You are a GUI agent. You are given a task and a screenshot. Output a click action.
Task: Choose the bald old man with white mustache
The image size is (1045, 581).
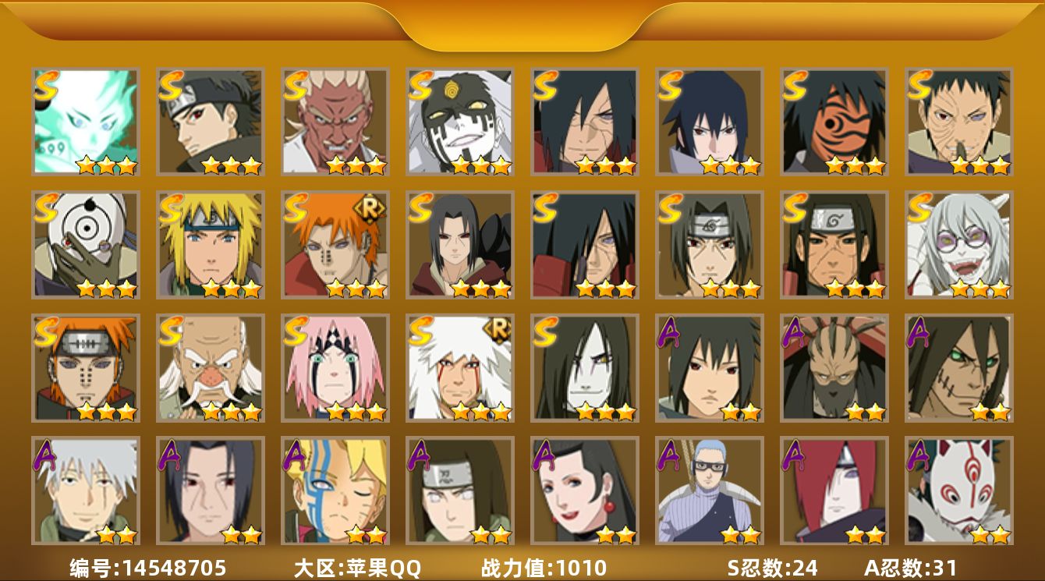[210, 367]
